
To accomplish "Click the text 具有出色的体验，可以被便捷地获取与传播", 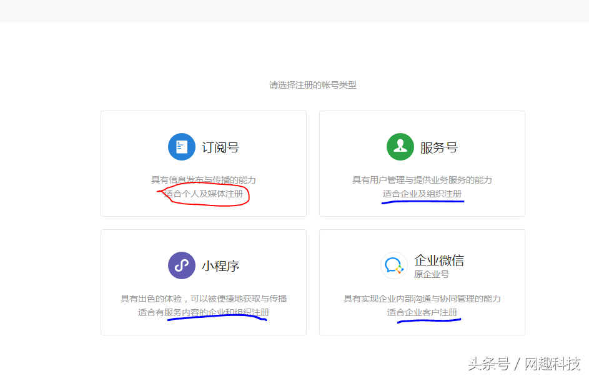I will [x=203, y=299].
